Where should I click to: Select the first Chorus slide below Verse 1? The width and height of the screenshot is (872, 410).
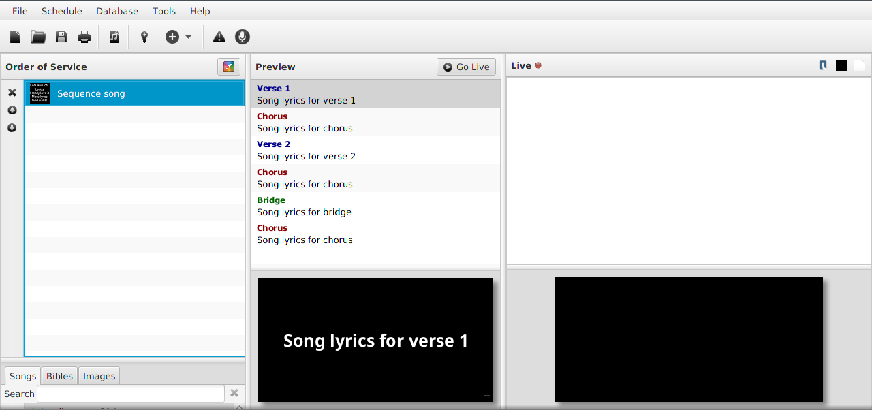[375, 122]
